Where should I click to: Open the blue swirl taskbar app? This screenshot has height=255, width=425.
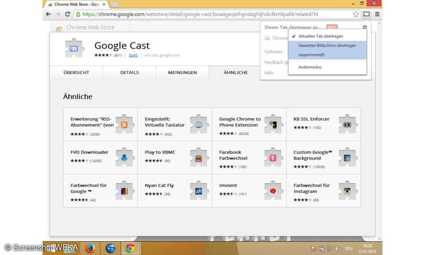click(110, 249)
